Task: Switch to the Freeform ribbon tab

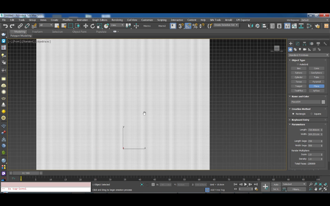Action: click(x=37, y=32)
